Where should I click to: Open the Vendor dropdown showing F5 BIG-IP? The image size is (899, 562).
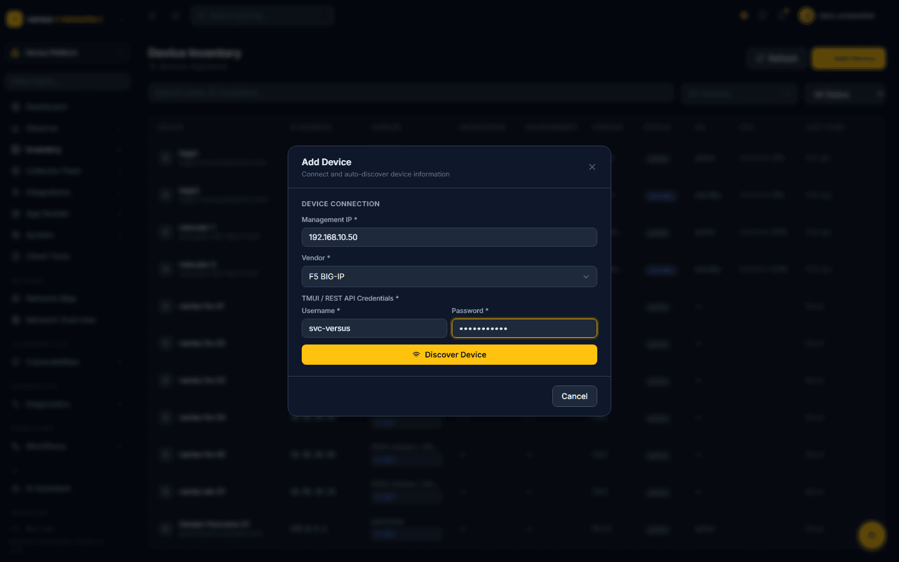pyautogui.click(x=449, y=277)
